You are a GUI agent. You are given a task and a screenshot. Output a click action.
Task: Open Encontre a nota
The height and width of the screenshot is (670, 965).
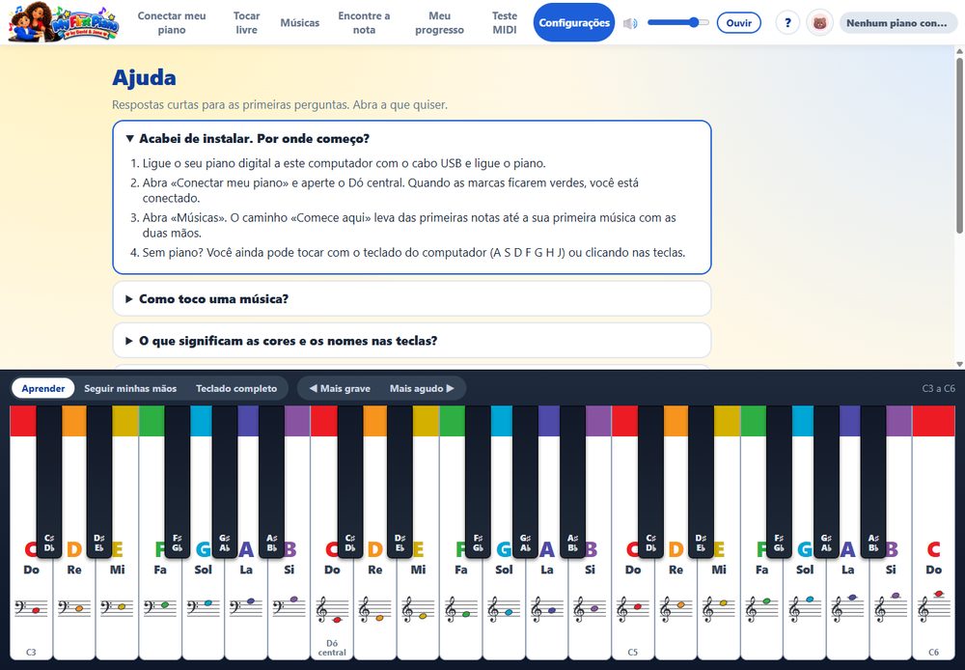(364, 23)
